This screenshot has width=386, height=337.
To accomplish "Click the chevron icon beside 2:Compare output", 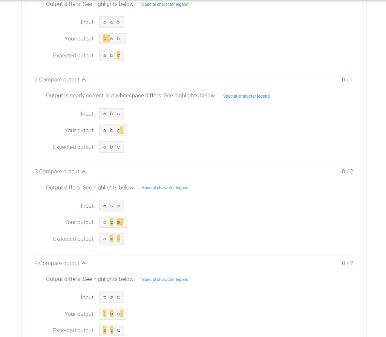I will click(84, 80).
